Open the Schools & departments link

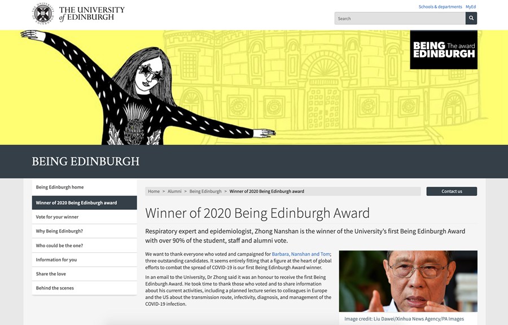tap(440, 6)
